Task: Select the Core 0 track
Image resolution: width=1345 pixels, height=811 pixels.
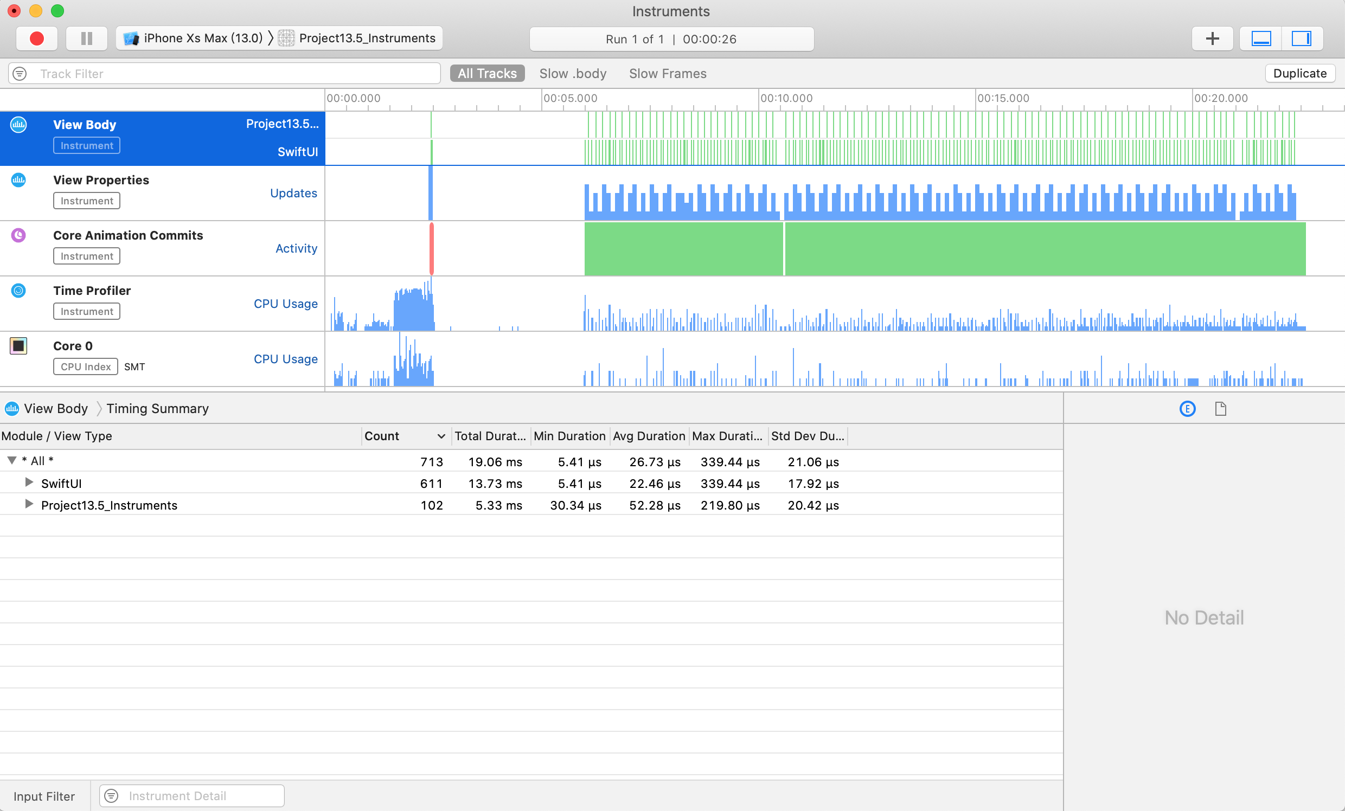Action: (x=73, y=346)
